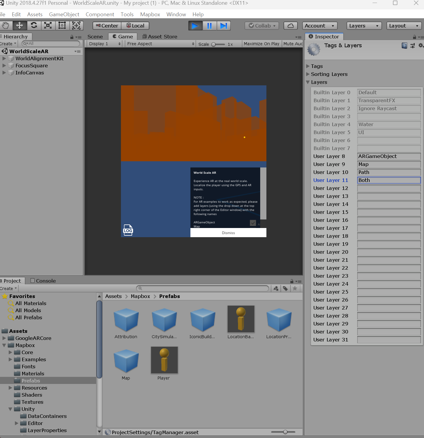Select the IconicBuild... prefab

202,323
